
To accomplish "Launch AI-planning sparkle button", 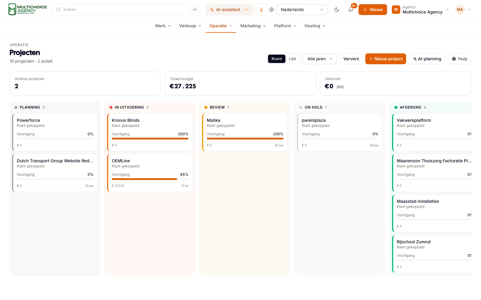I will (x=427, y=59).
